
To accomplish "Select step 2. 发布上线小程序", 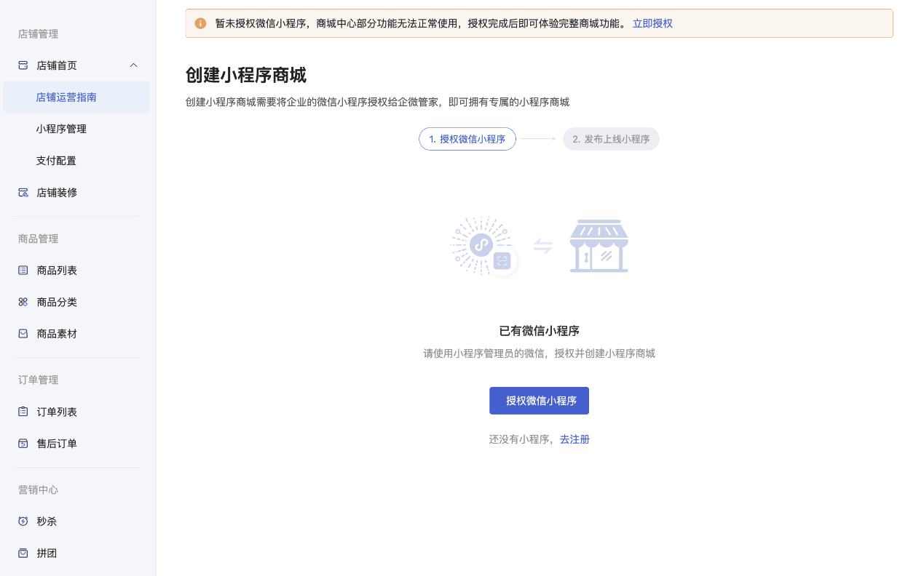I will [x=611, y=139].
